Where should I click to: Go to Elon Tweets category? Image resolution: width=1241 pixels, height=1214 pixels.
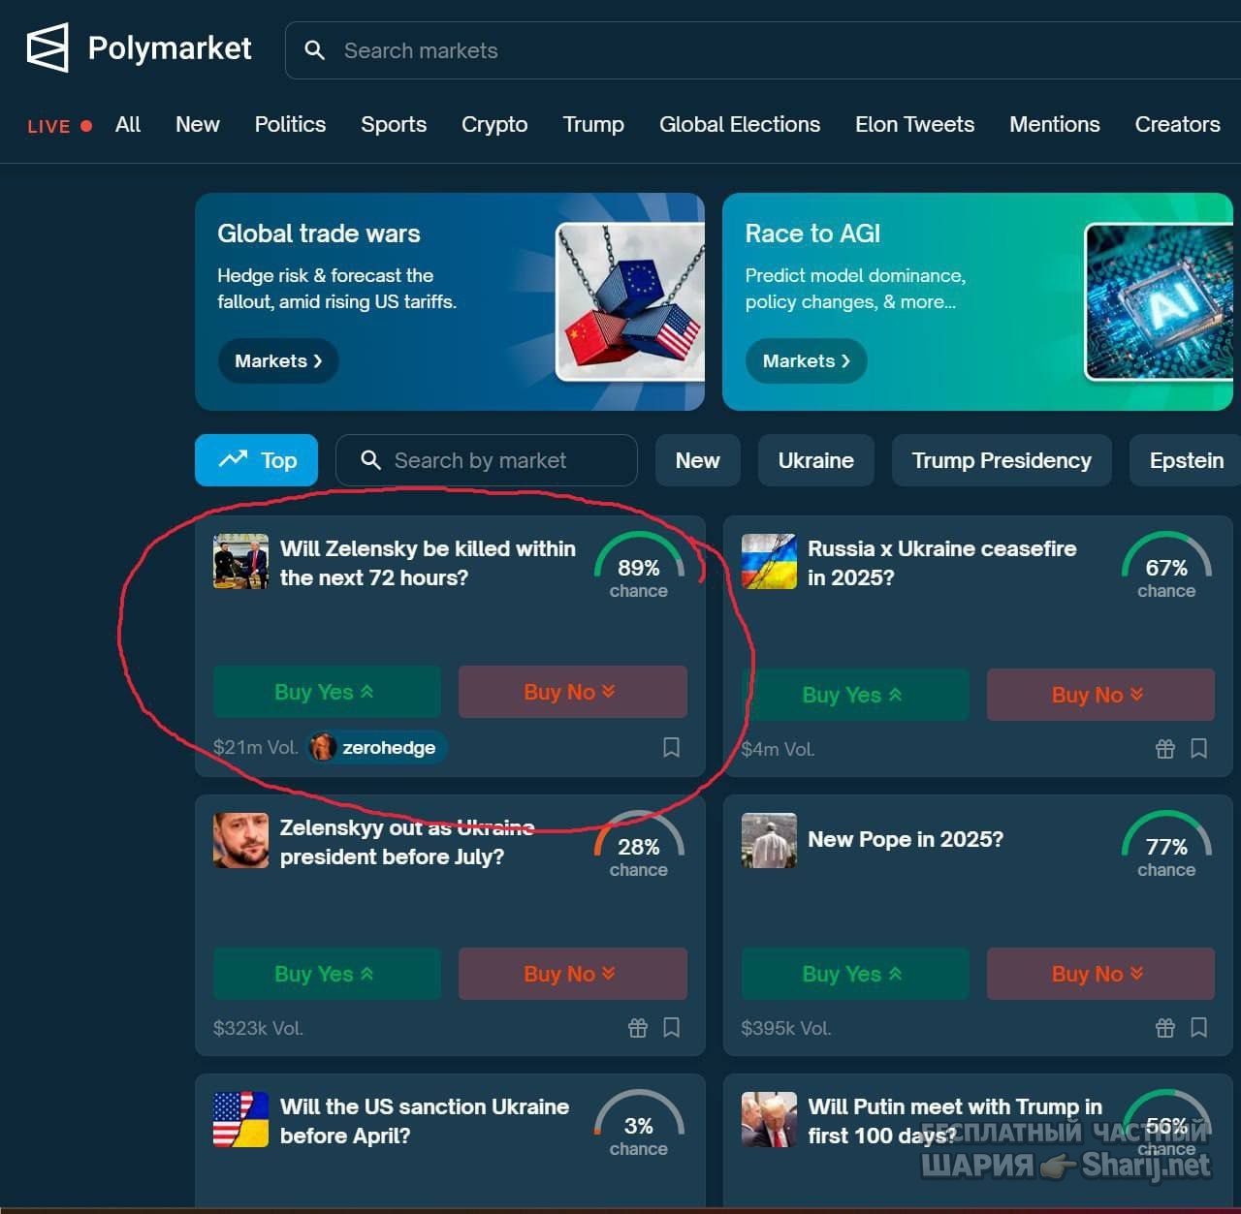pyautogui.click(x=914, y=125)
